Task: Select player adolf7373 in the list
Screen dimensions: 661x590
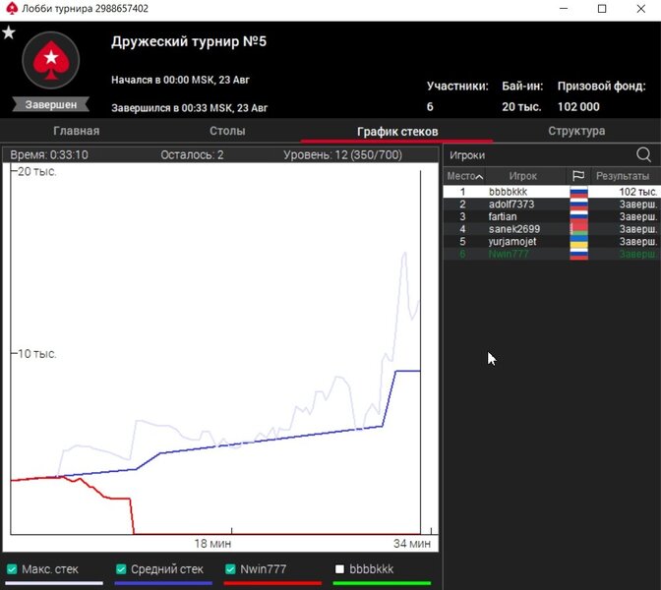Action: [x=511, y=205]
